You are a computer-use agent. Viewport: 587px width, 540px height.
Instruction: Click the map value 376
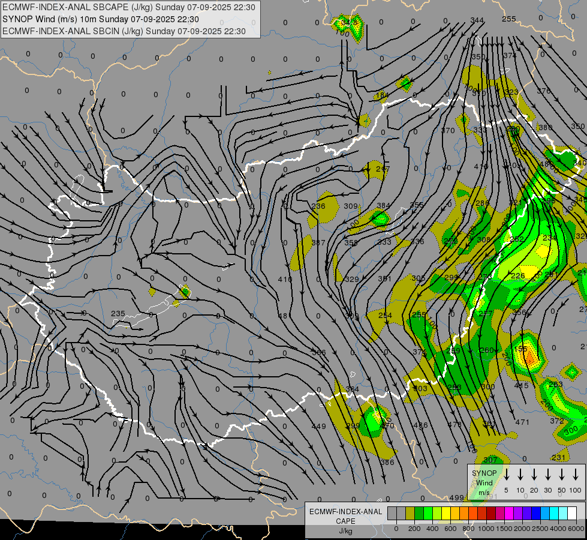coord(544,91)
